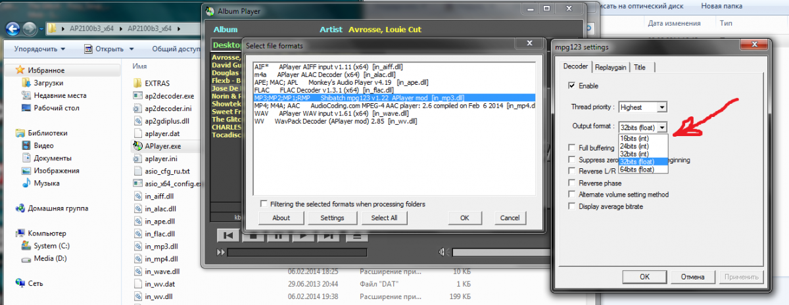Screen dimensions: 789x305
Task: Click the Settings button in file formats dialog
Action: click(x=332, y=218)
